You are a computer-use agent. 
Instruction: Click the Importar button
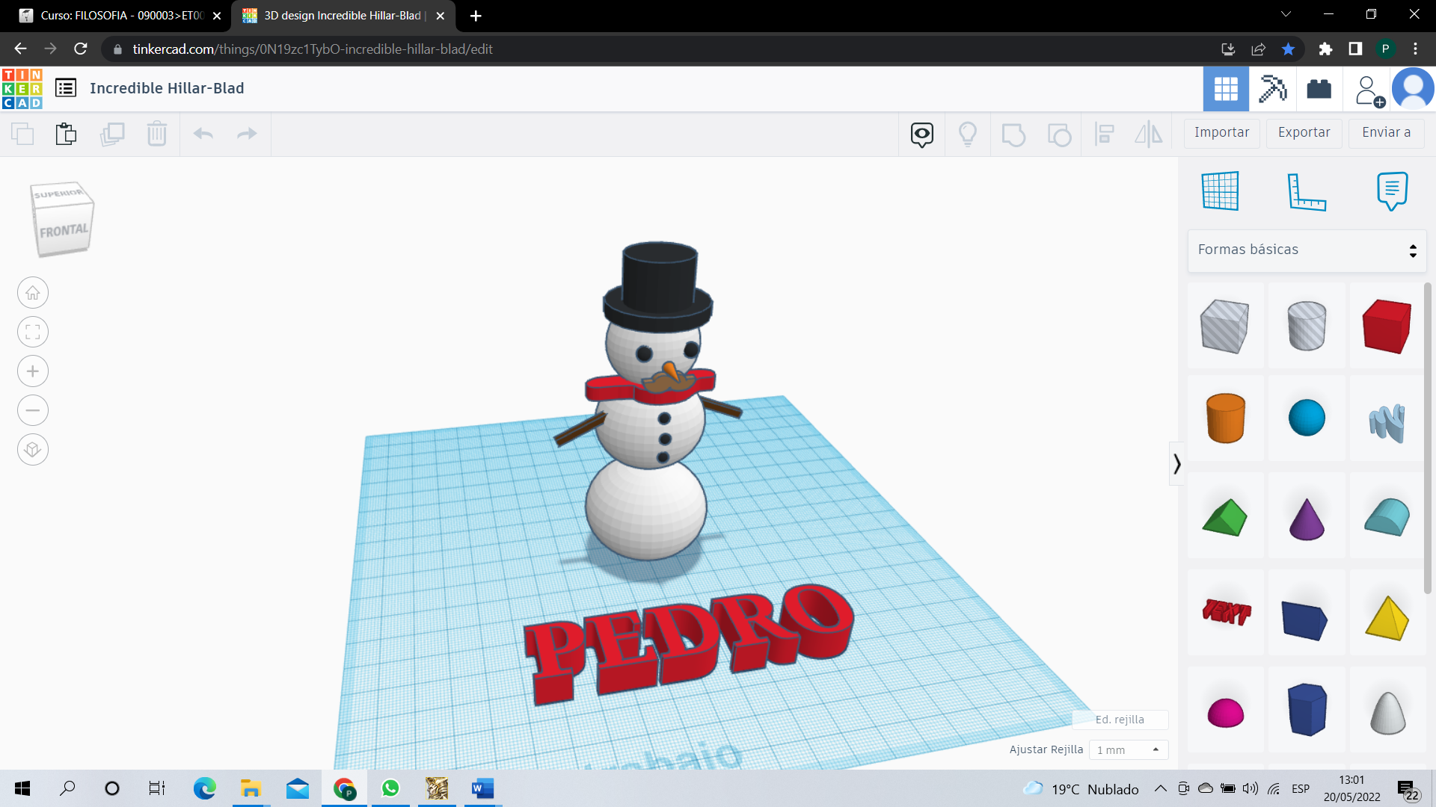coord(1221,133)
